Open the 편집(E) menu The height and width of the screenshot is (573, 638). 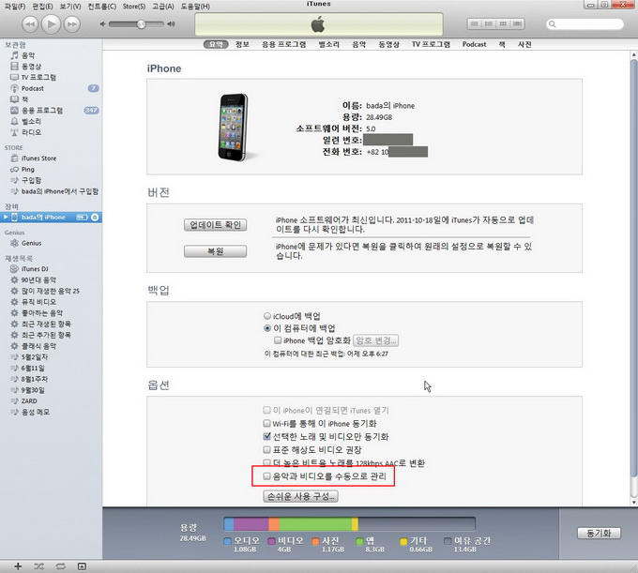tap(43, 7)
